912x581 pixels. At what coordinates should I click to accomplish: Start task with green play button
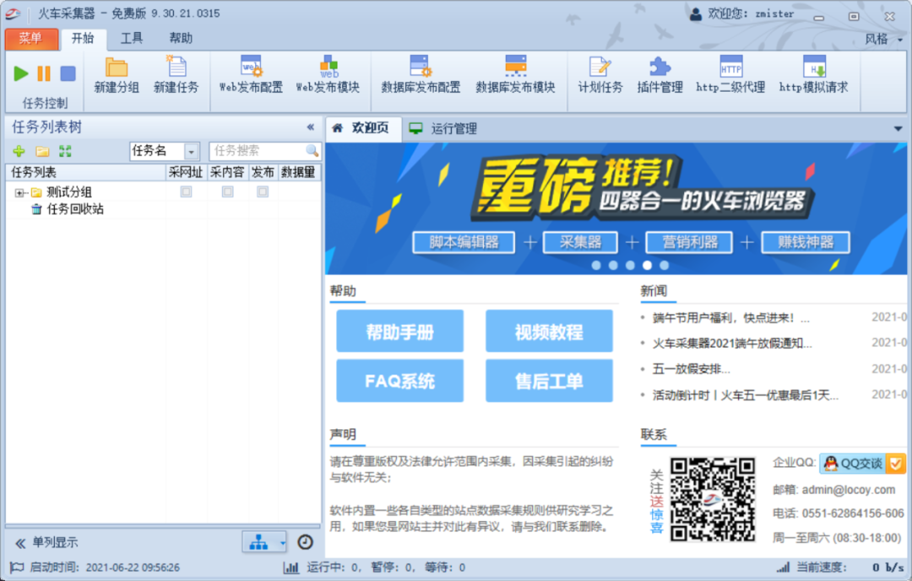(21, 73)
